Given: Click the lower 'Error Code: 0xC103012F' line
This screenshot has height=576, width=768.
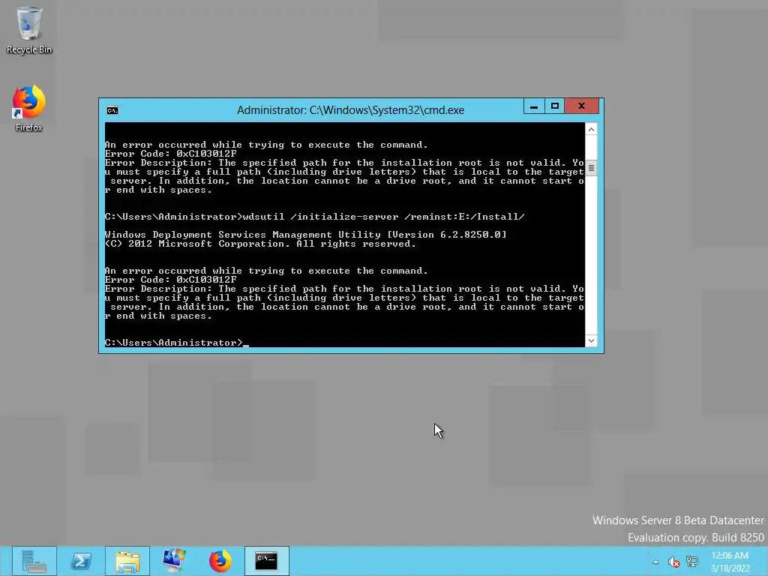Looking at the screenshot, I should coord(170,280).
